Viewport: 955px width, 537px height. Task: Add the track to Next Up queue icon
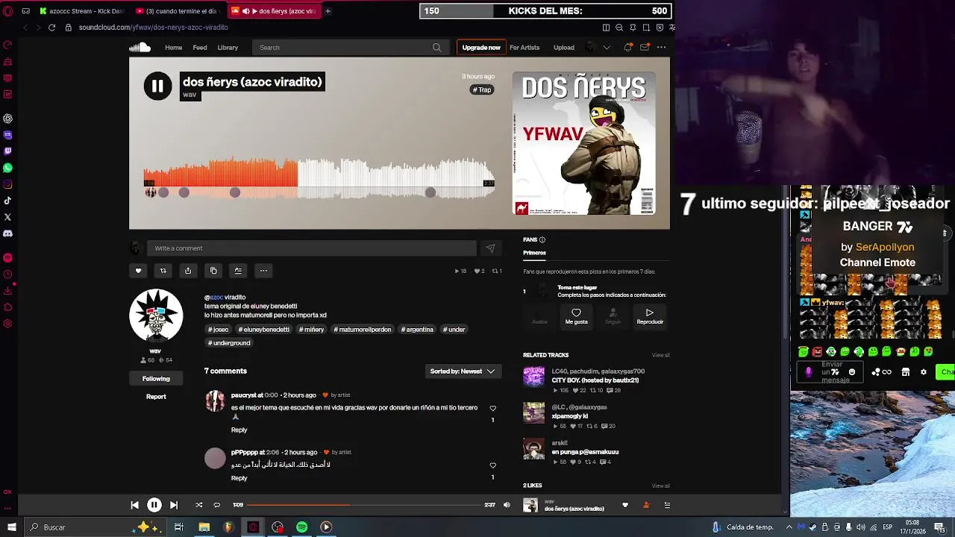pos(238,271)
